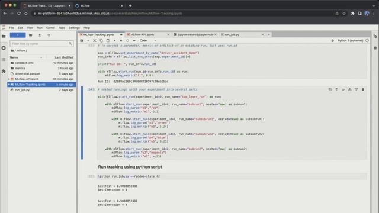Refresh the file browser list

pyautogui.click(x=49, y=35)
